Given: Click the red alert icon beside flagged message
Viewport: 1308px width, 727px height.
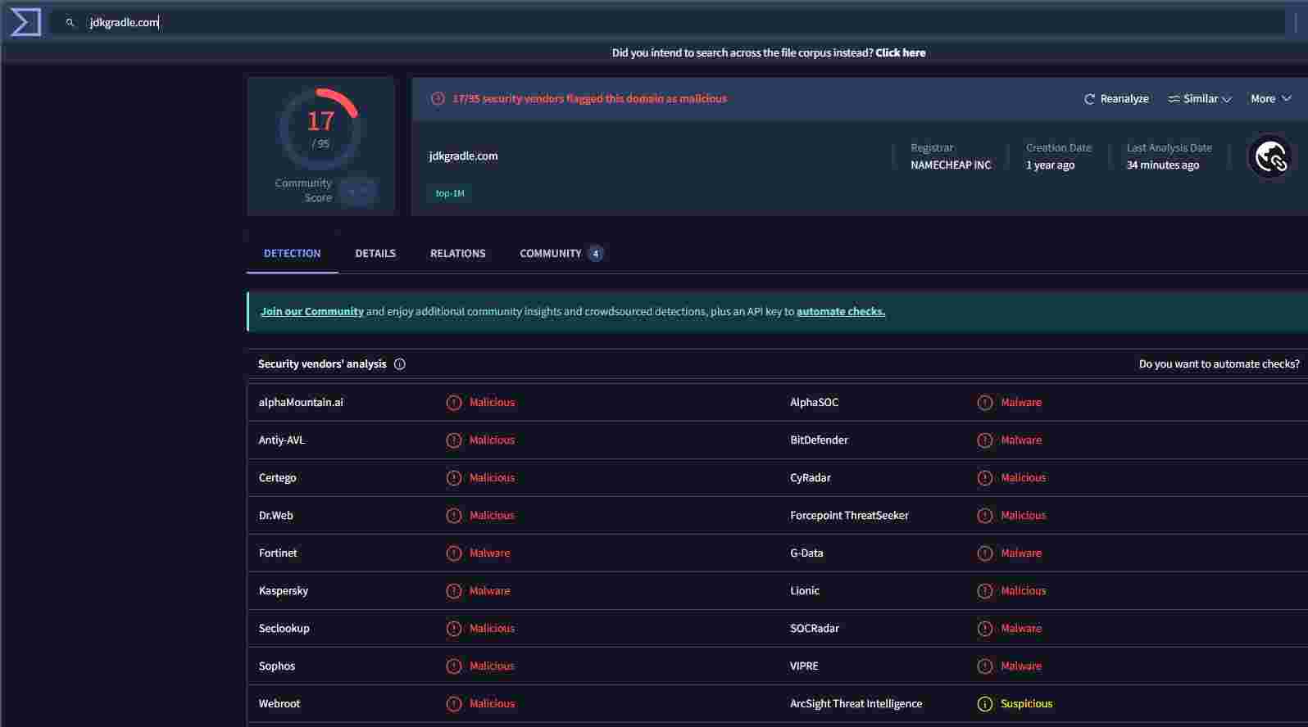Looking at the screenshot, I should coord(438,98).
